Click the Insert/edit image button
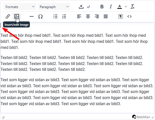 pos(16,16)
